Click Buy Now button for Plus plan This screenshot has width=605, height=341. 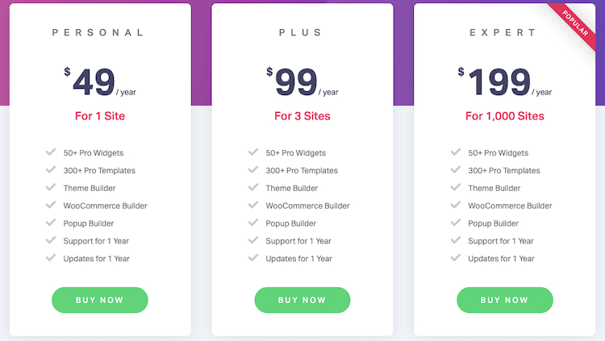[x=302, y=300]
